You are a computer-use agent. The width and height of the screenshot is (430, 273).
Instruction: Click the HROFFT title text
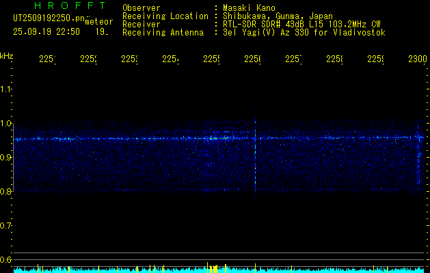[70, 5]
